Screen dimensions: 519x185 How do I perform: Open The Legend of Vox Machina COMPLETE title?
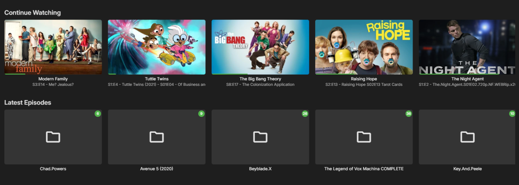click(x=364, y=169)
